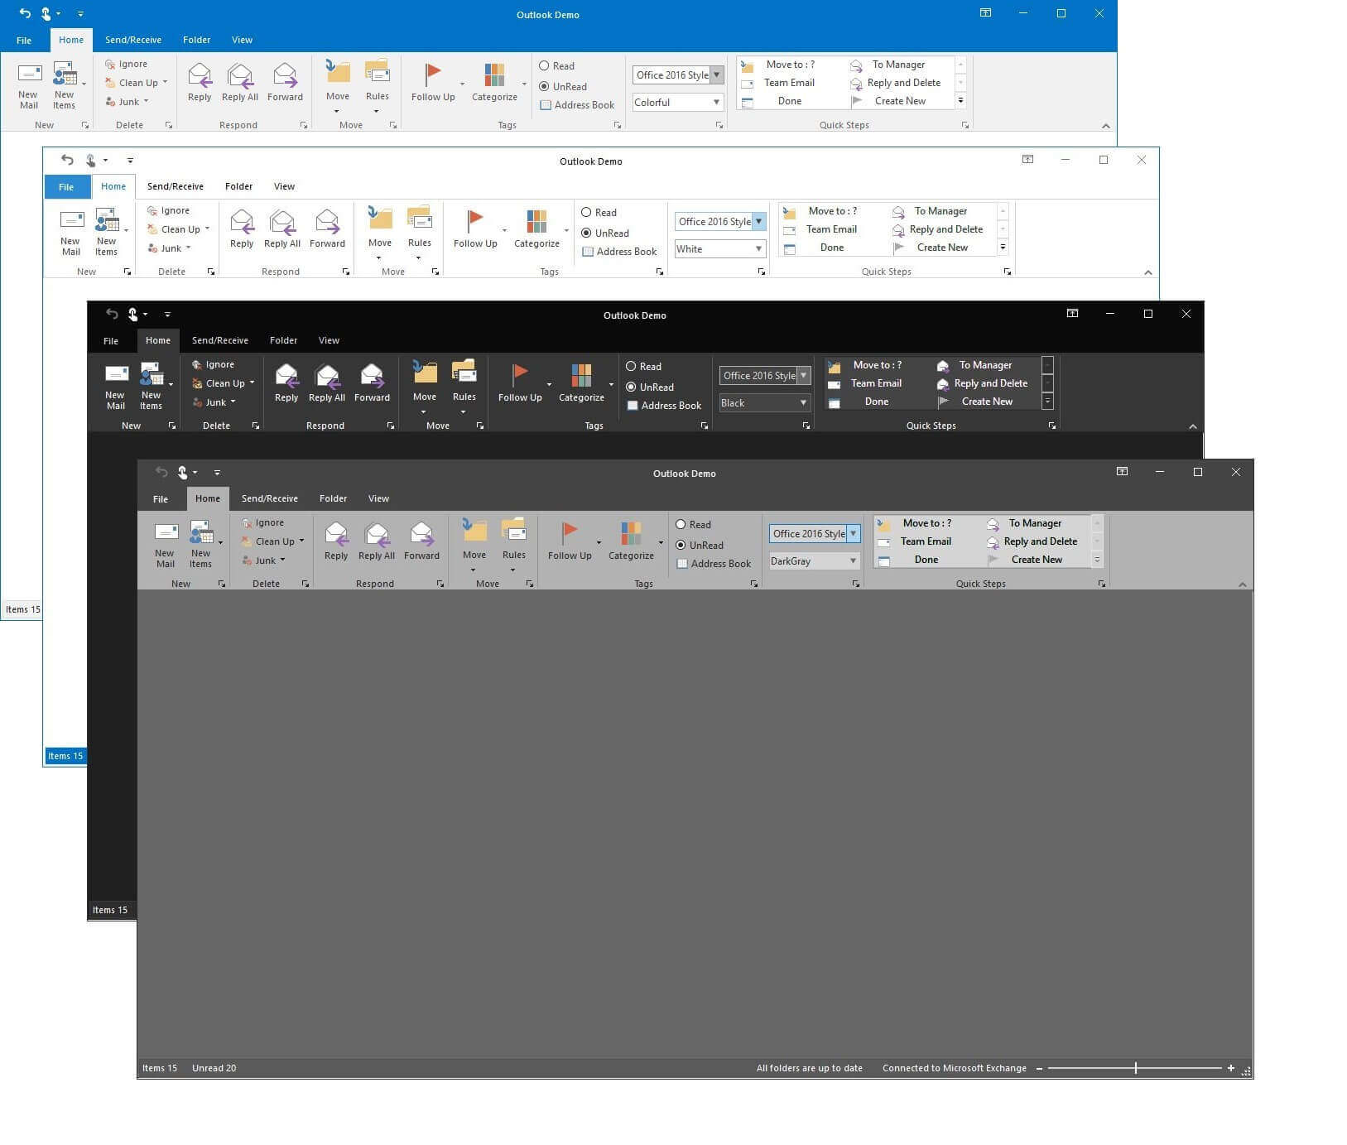
Task: Click Reply All in the DarkGray window
Action: point(377,542)
